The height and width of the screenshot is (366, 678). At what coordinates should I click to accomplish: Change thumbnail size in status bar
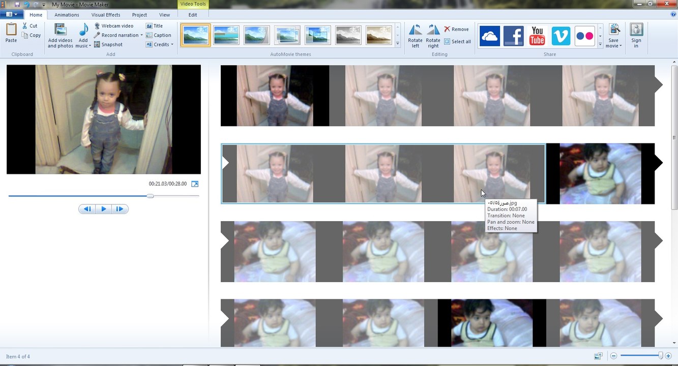[x=598, y=356]
